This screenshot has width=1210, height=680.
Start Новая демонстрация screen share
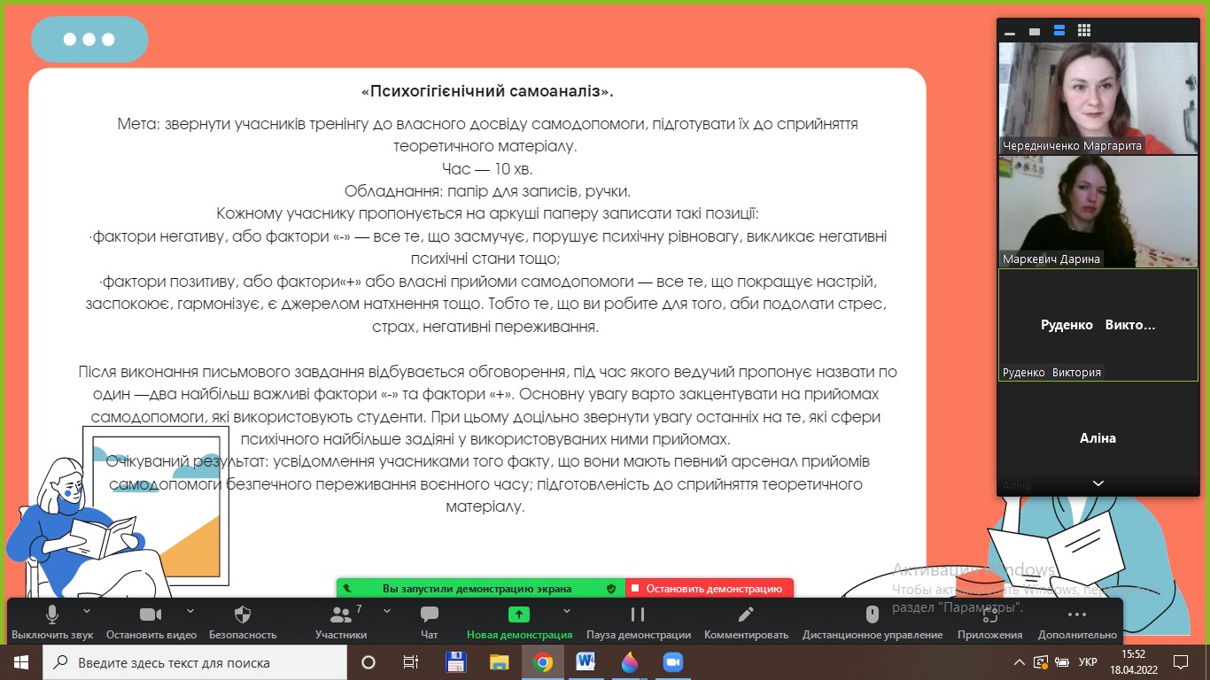[x=519, y=621]
